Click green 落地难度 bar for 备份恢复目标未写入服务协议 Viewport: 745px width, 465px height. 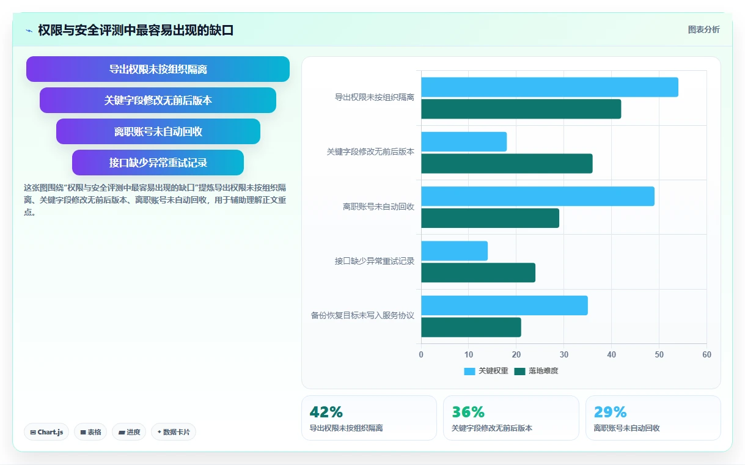point(471,327)
